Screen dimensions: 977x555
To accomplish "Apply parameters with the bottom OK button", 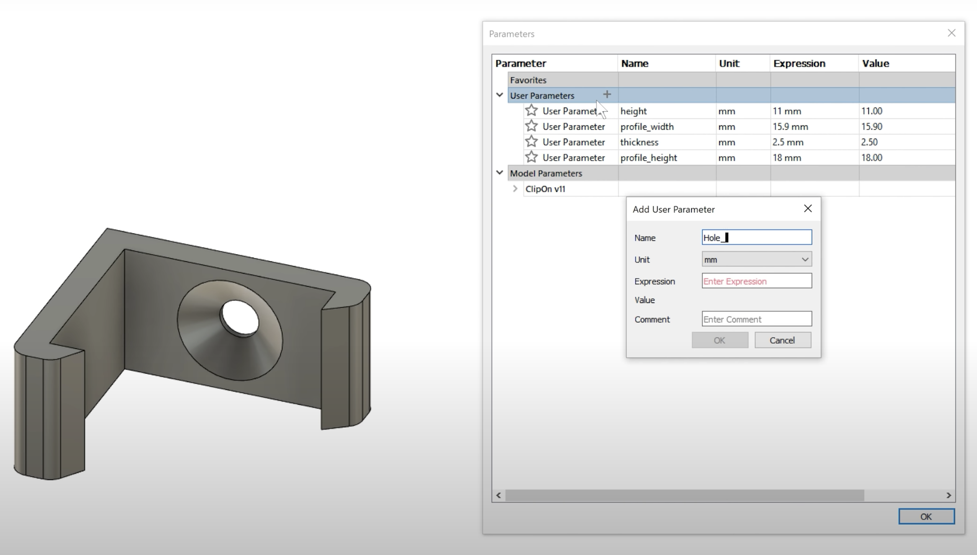I will [926, 516].
